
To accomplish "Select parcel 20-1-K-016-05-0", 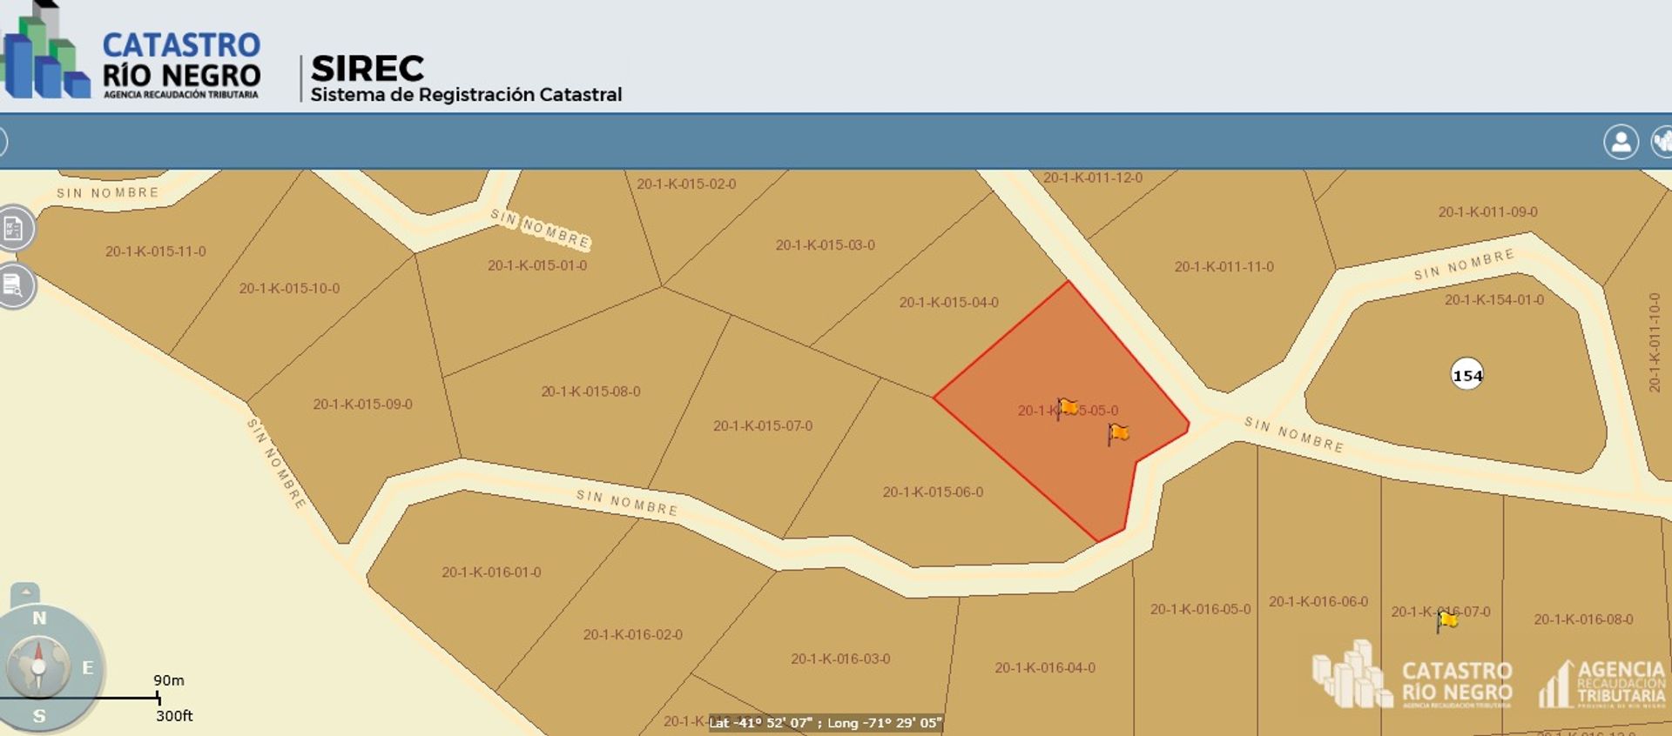I will 1200,610.
